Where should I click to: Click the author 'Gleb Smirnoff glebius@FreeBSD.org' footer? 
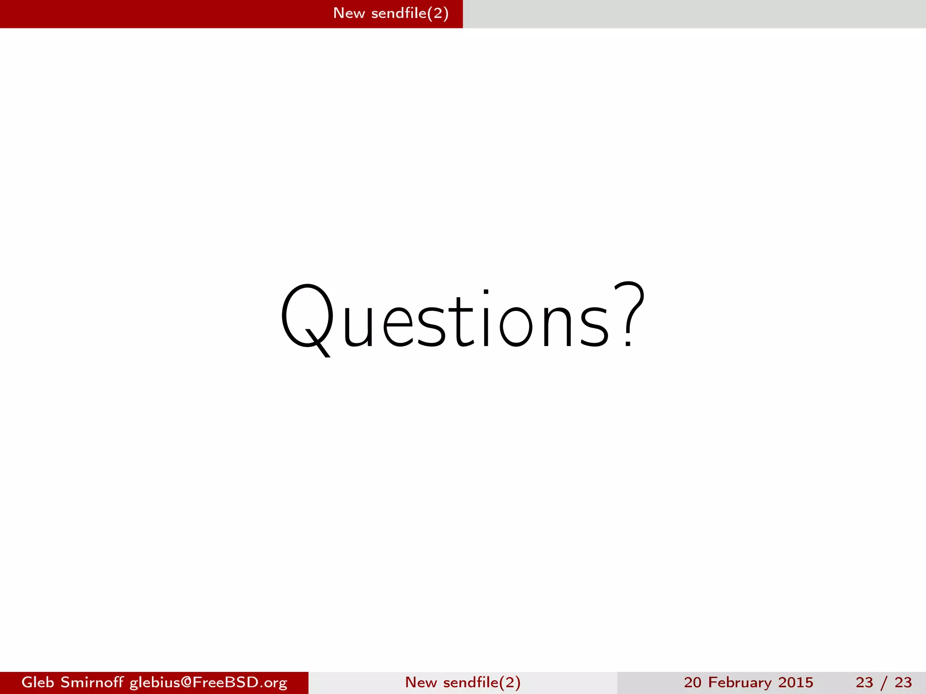pos(154,682)
